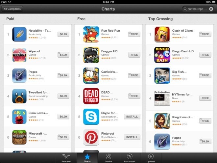
Task: Open the Notability app icon
Action: click(x=19, y=34)
